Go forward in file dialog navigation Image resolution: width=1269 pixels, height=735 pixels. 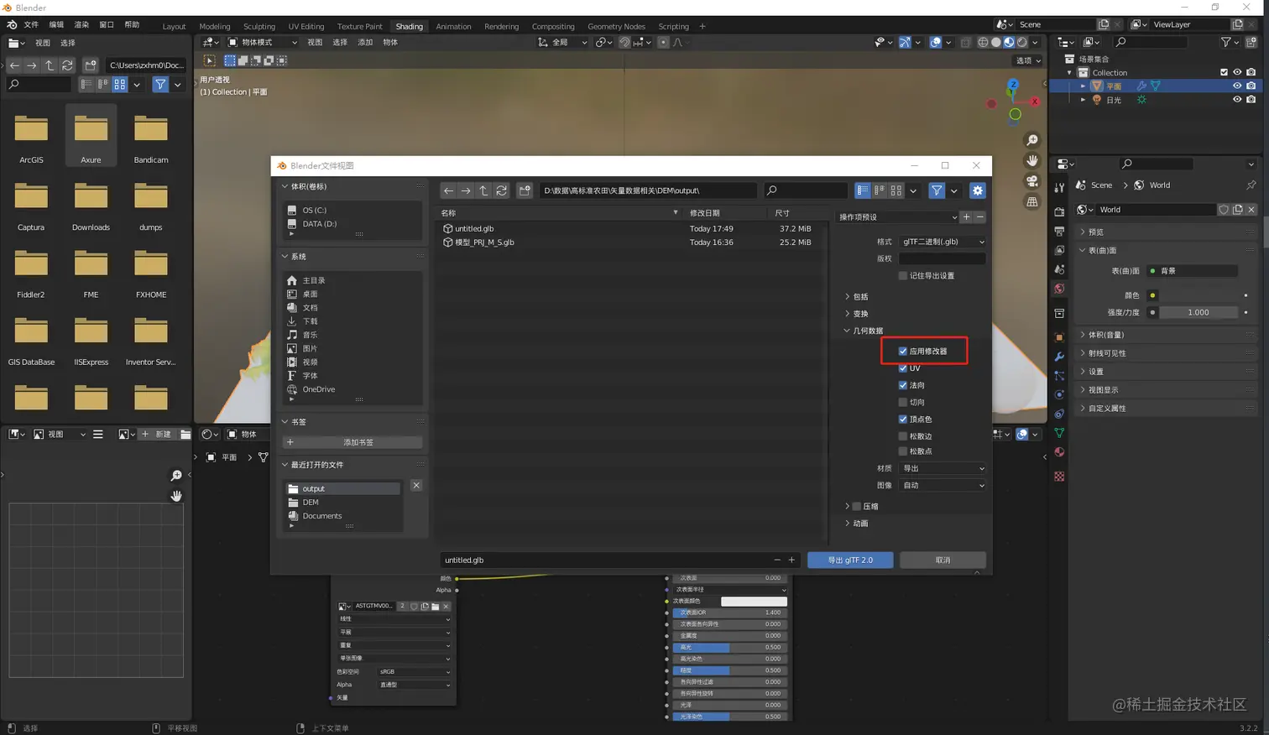[x=466, y=190]
